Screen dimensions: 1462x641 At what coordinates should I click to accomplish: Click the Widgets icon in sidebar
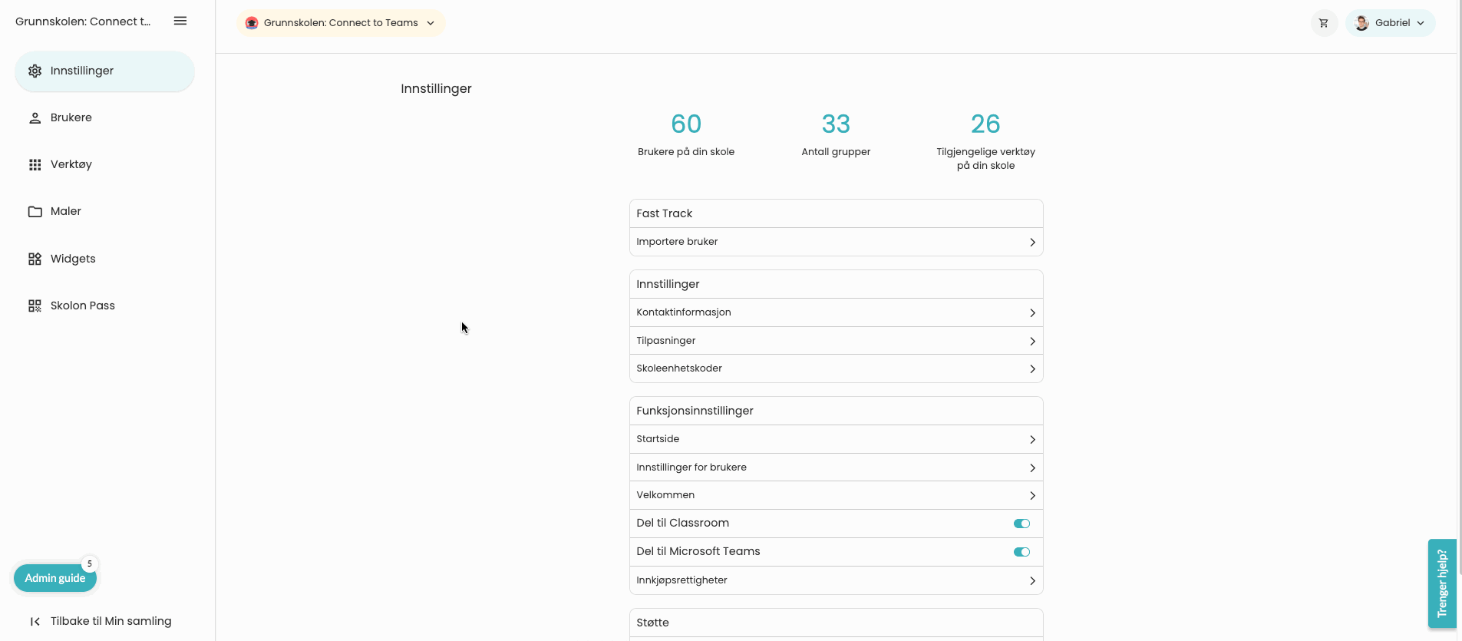coord(35,259)
